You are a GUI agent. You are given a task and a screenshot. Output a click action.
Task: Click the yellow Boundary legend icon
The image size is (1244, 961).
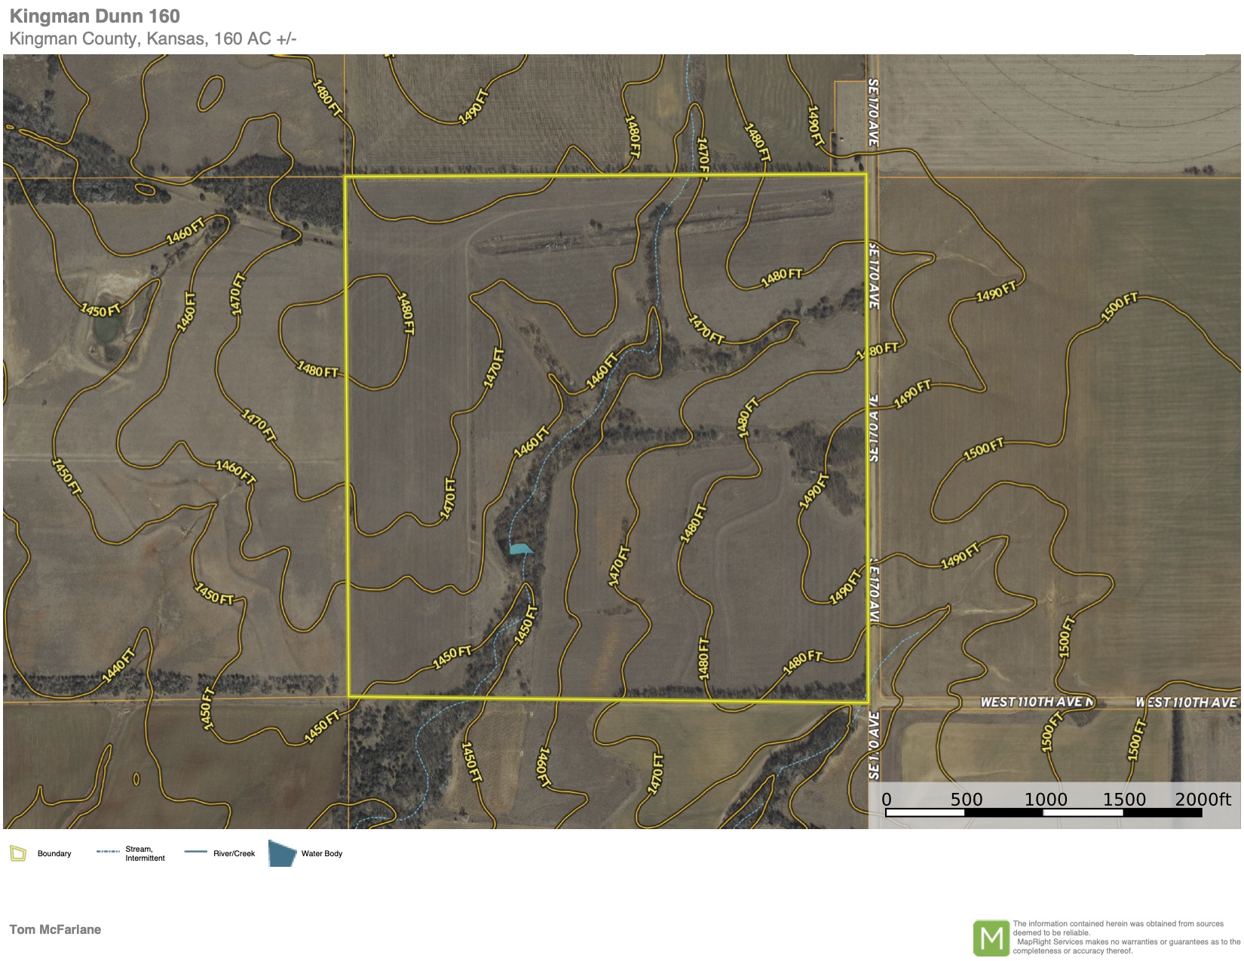pyautogui.click(x=18, y=853)
